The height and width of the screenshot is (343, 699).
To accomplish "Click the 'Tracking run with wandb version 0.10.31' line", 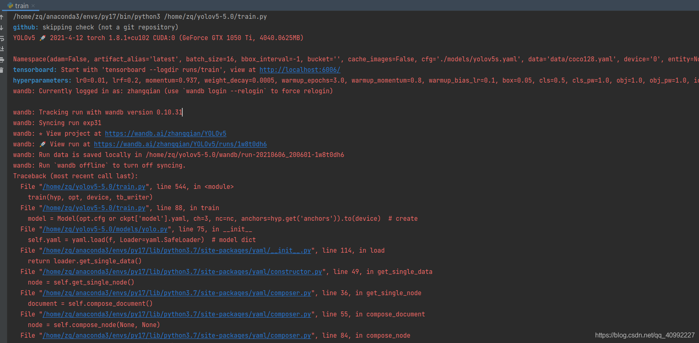I will coord(98,112).
